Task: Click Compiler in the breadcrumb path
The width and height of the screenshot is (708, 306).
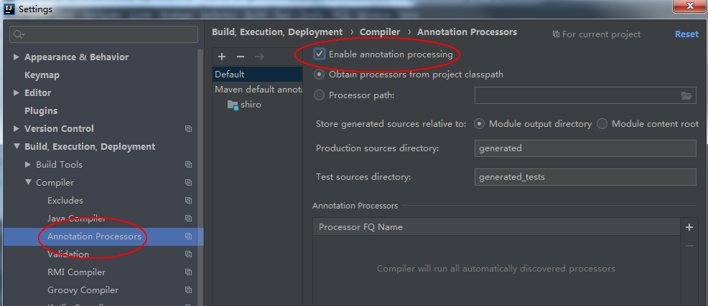Action: pyautogui.click(x=380, y=32)
